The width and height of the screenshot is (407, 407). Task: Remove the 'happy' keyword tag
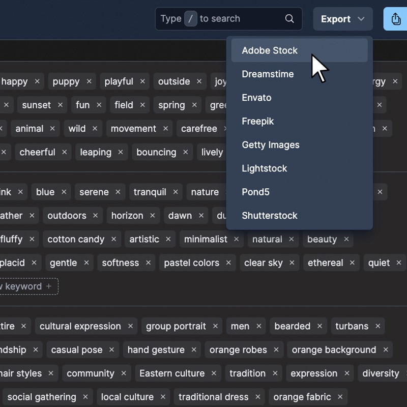tap(37, 81)
